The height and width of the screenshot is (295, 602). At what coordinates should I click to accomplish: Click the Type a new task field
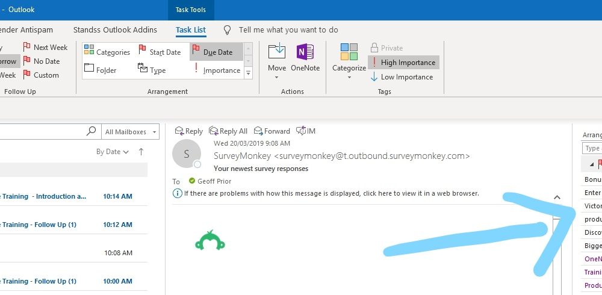click(592, 148)
